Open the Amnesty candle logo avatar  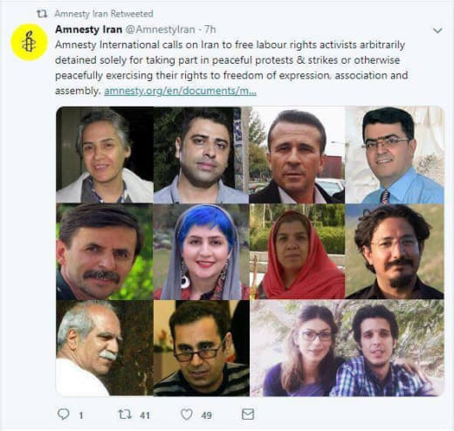pos(29,43)
